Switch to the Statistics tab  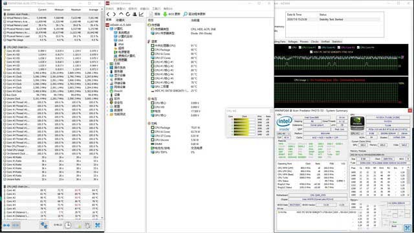[337, 41]
